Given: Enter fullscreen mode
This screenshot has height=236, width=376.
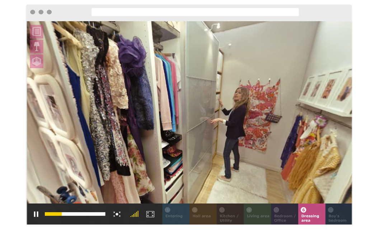Looking at the screenshot, I should pos(150,214).
